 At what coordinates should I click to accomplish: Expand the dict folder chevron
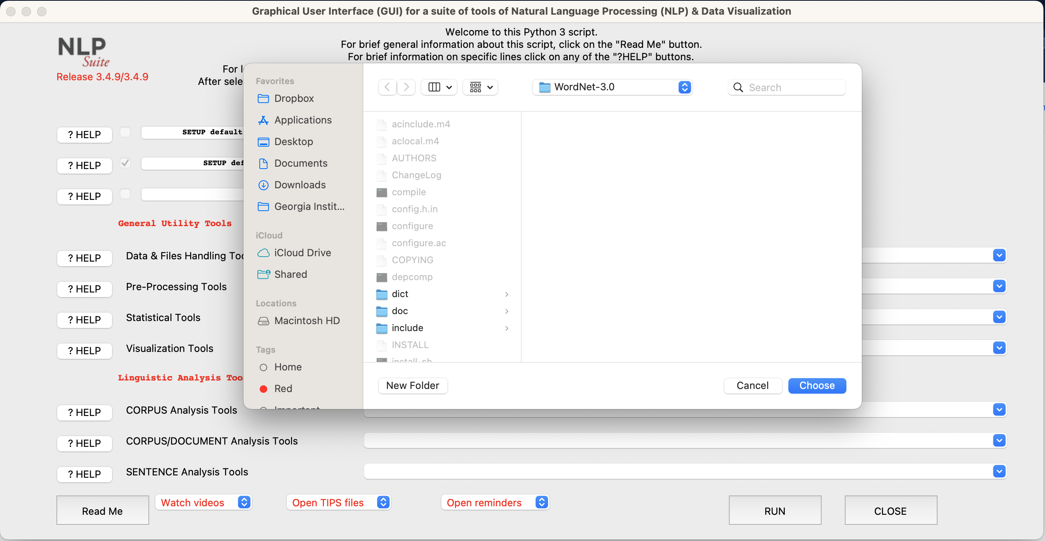click(506, 294)
